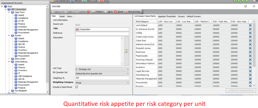Expand the East London tree node
Screen dimensions: 258x108
(x=9, y=59)
